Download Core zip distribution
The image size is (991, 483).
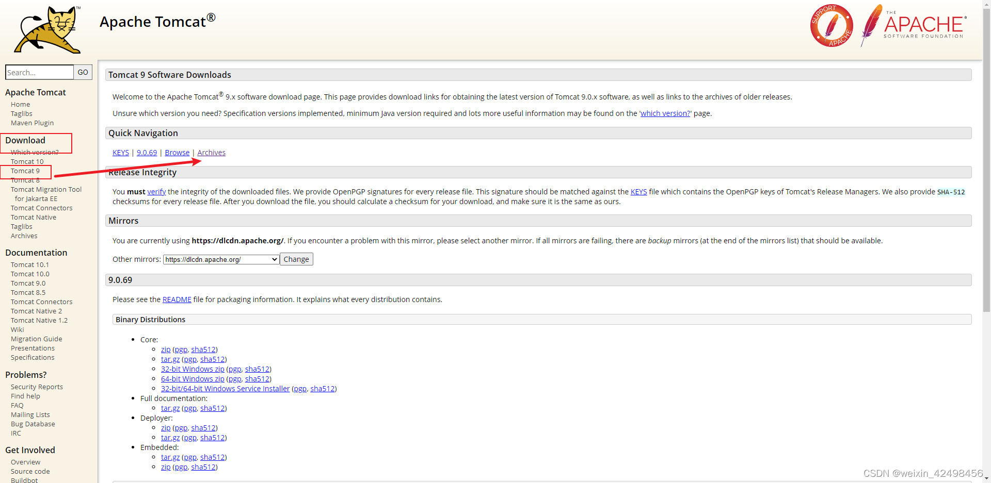coord(166,349)
